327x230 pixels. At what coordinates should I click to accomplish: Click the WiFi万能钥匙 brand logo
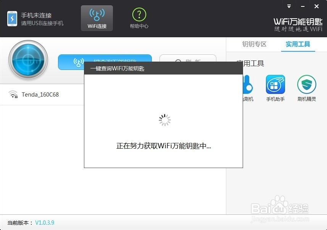(x=298, y=24)
